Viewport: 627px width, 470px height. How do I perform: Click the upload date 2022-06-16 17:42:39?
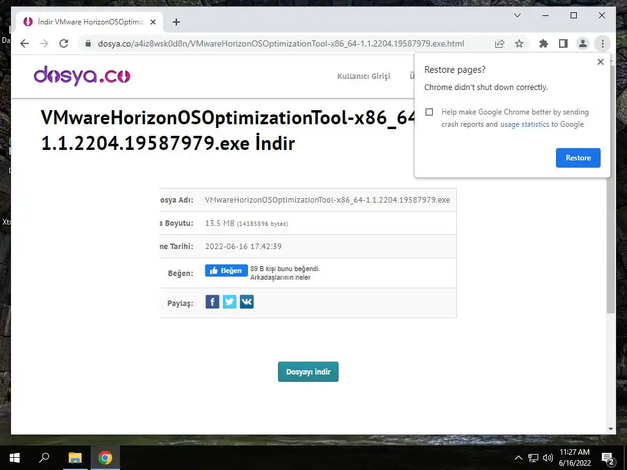(243, 246)
